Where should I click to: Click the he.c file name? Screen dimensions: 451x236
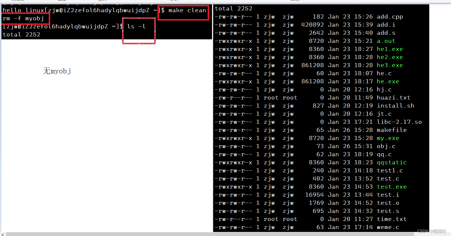pos(384,73)
